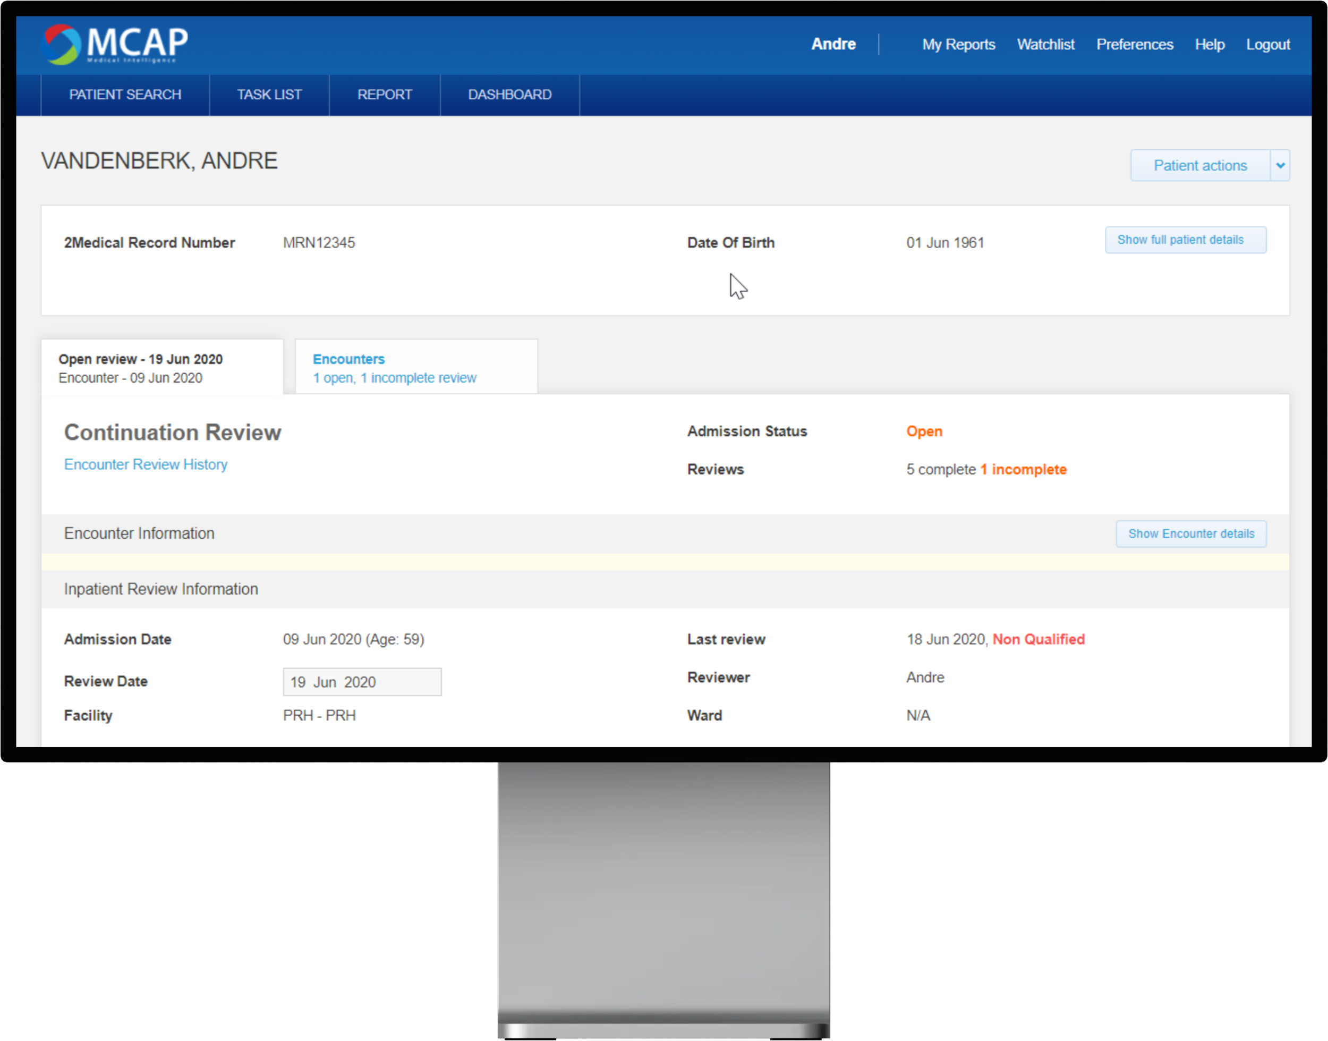Open the Report menu item
The height and width of the screenshot is (1041, 1328).
385,95
